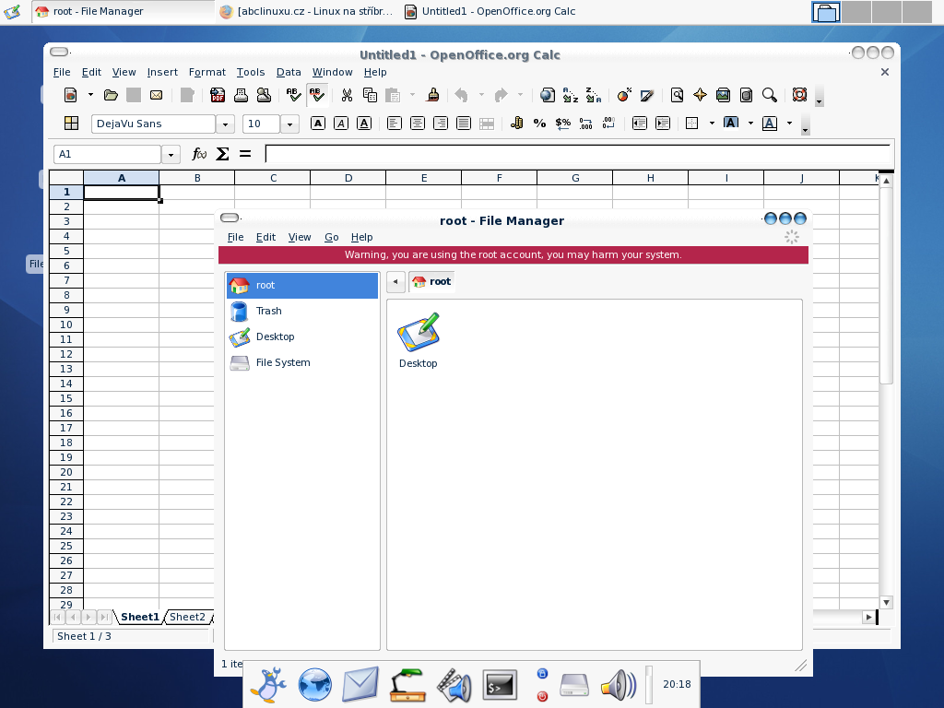The height and width of the screenshot is (708, 944).
Task: Open the Styles and Formatting icon
Action: point(71,124)
